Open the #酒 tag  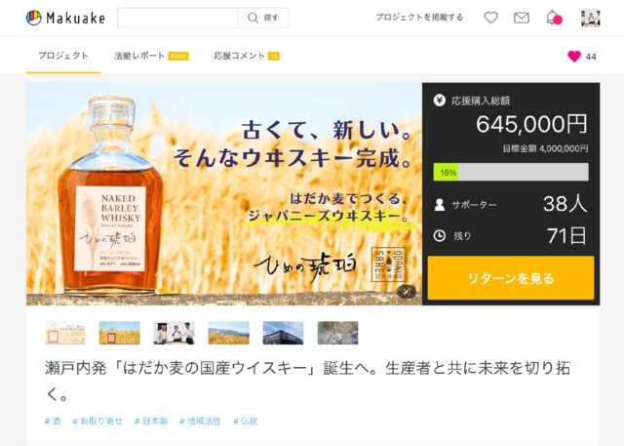pos(53,421)
